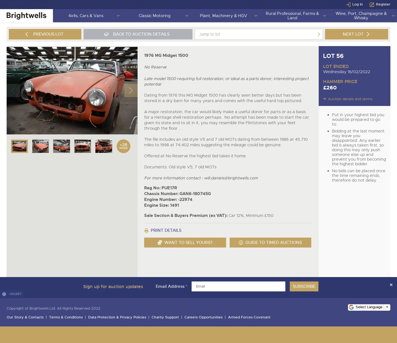The image size is (397, 343).
Task: Open the Select Language dropdown
Action: (x=369, y=307)
